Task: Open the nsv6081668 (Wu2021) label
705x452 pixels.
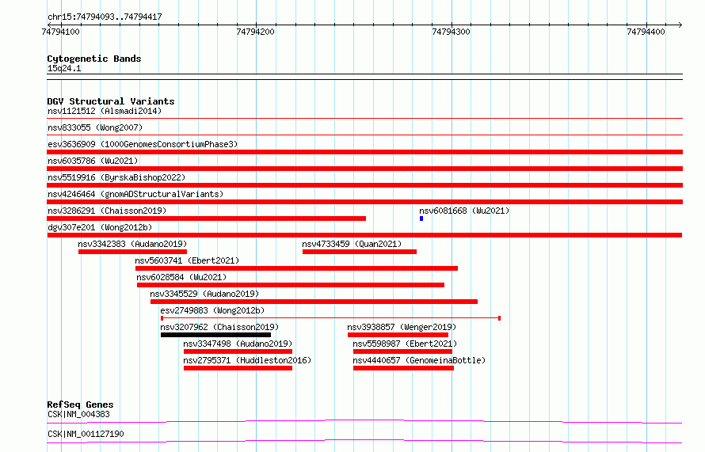Action: [x=464, y=211]
